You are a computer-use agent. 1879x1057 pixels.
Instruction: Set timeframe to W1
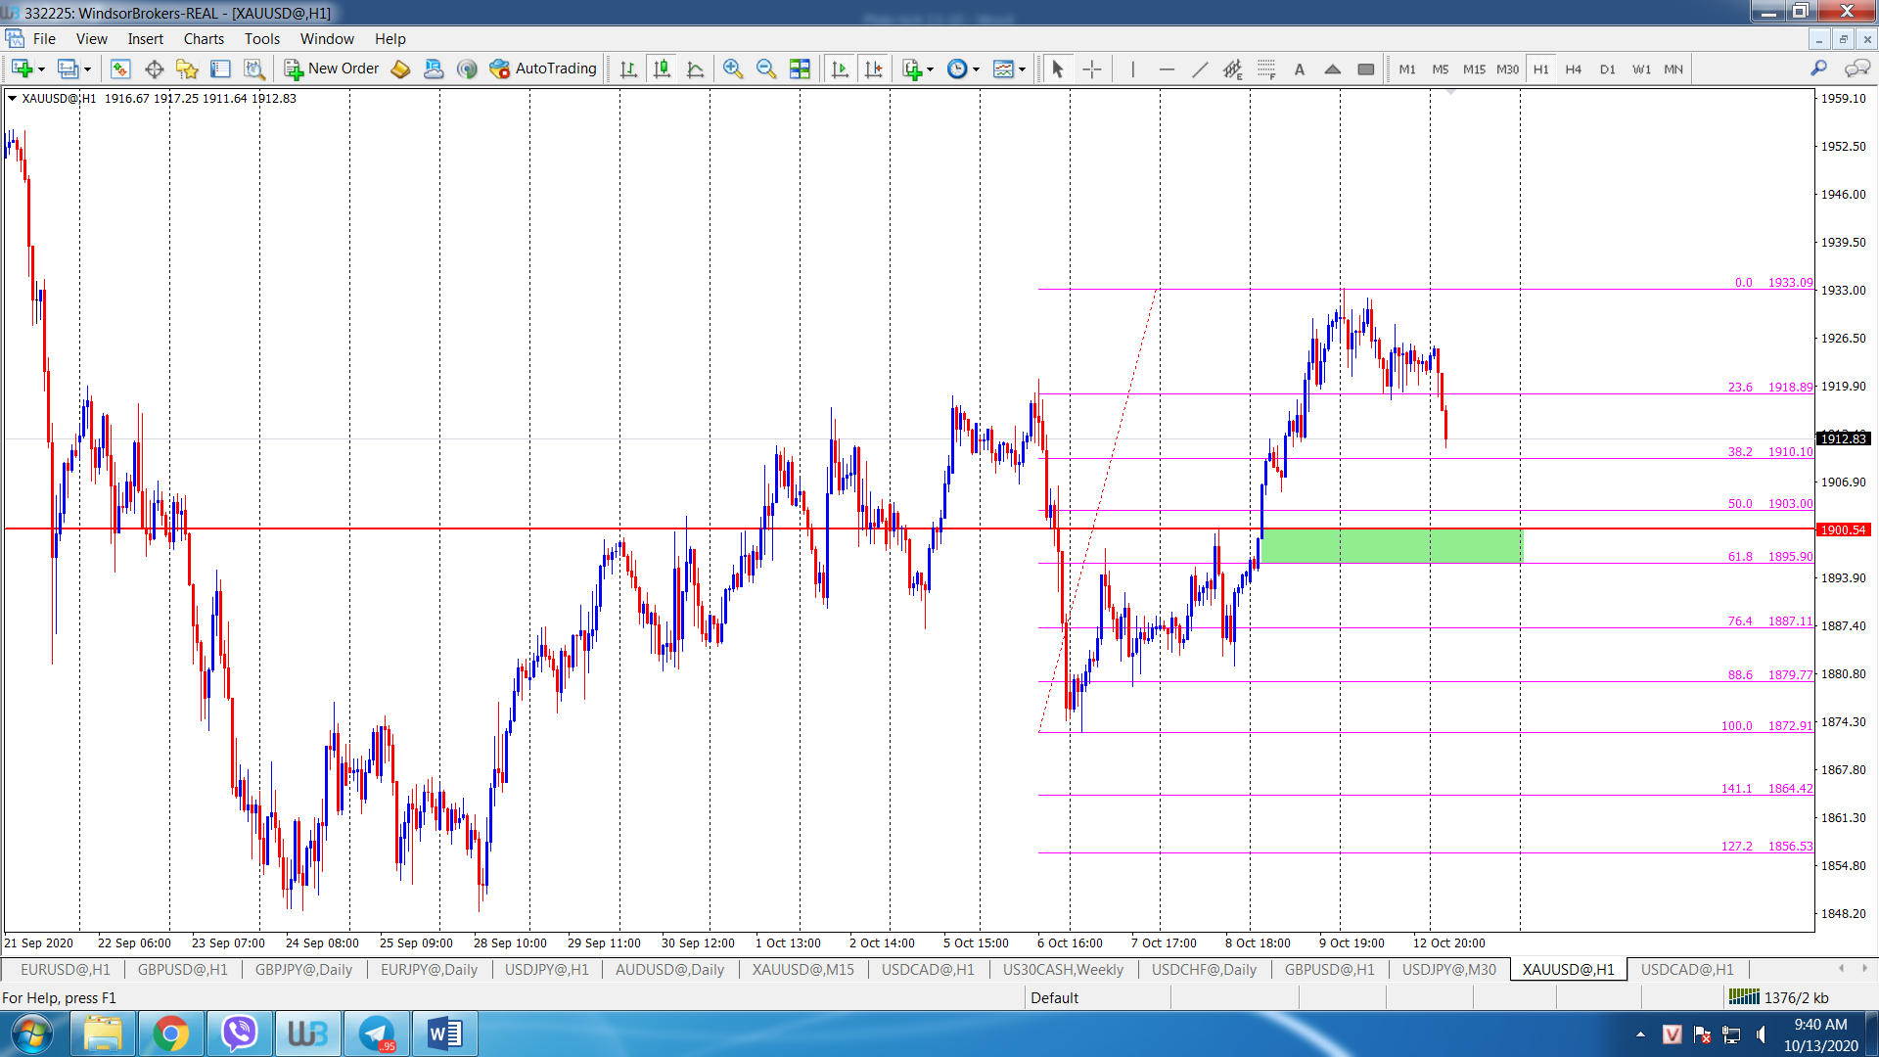1641,69
